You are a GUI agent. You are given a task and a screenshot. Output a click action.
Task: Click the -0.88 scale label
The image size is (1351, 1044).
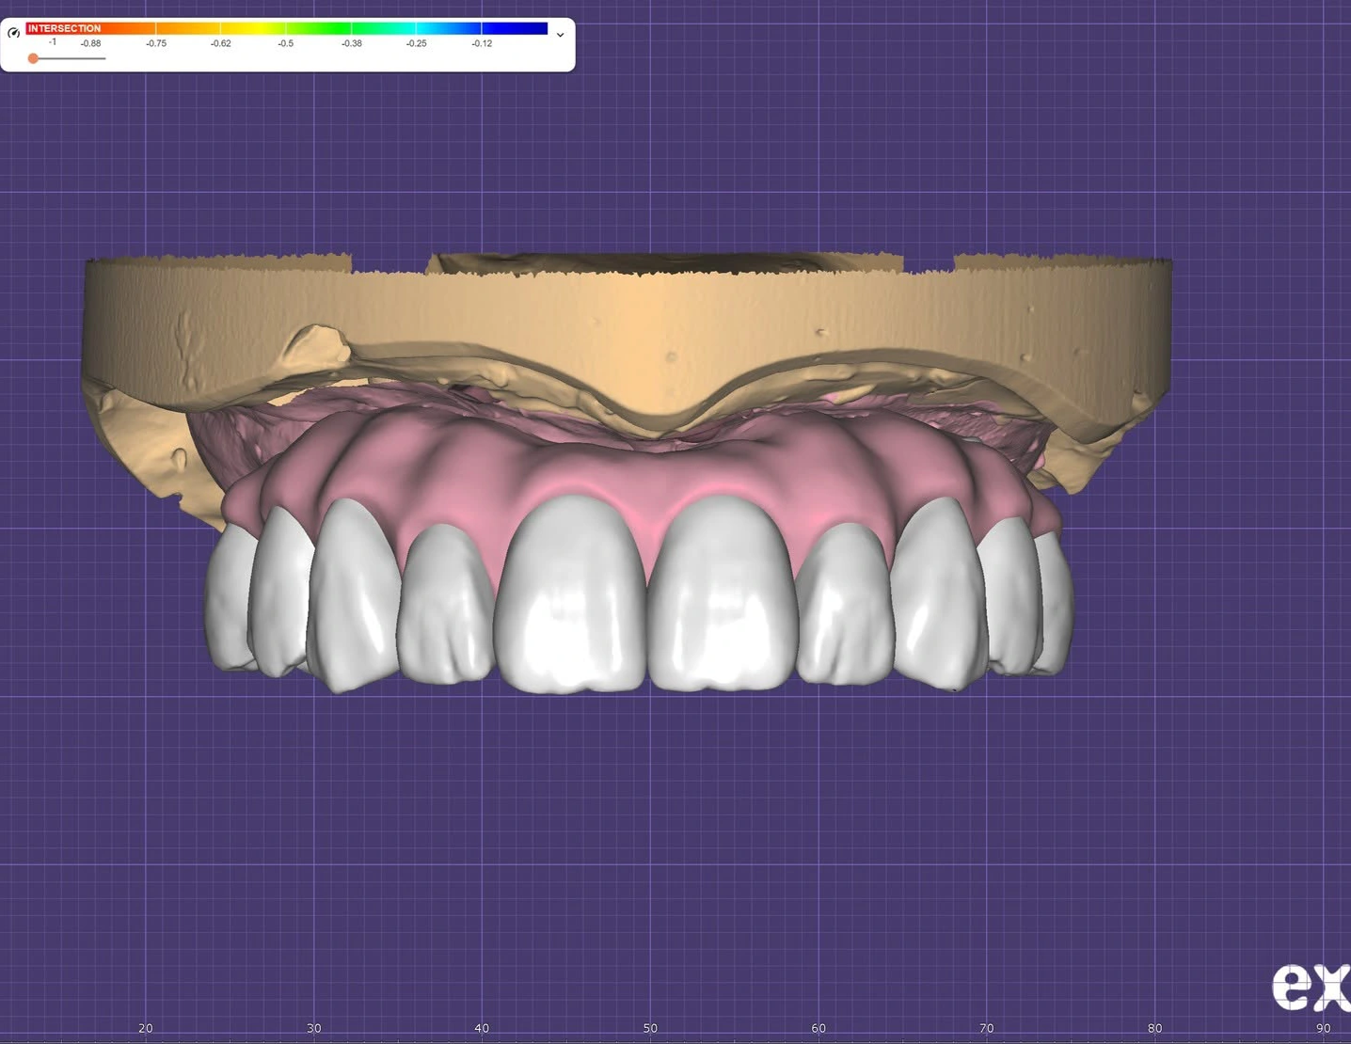click(x=90, y=44)
